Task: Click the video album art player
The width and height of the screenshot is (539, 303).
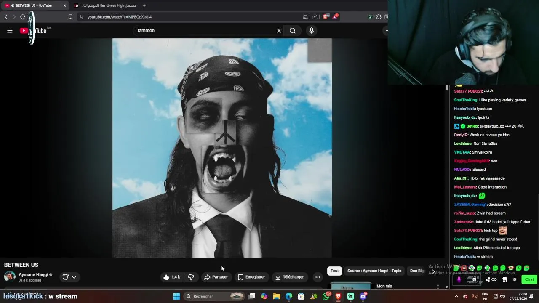Action: 222,148
